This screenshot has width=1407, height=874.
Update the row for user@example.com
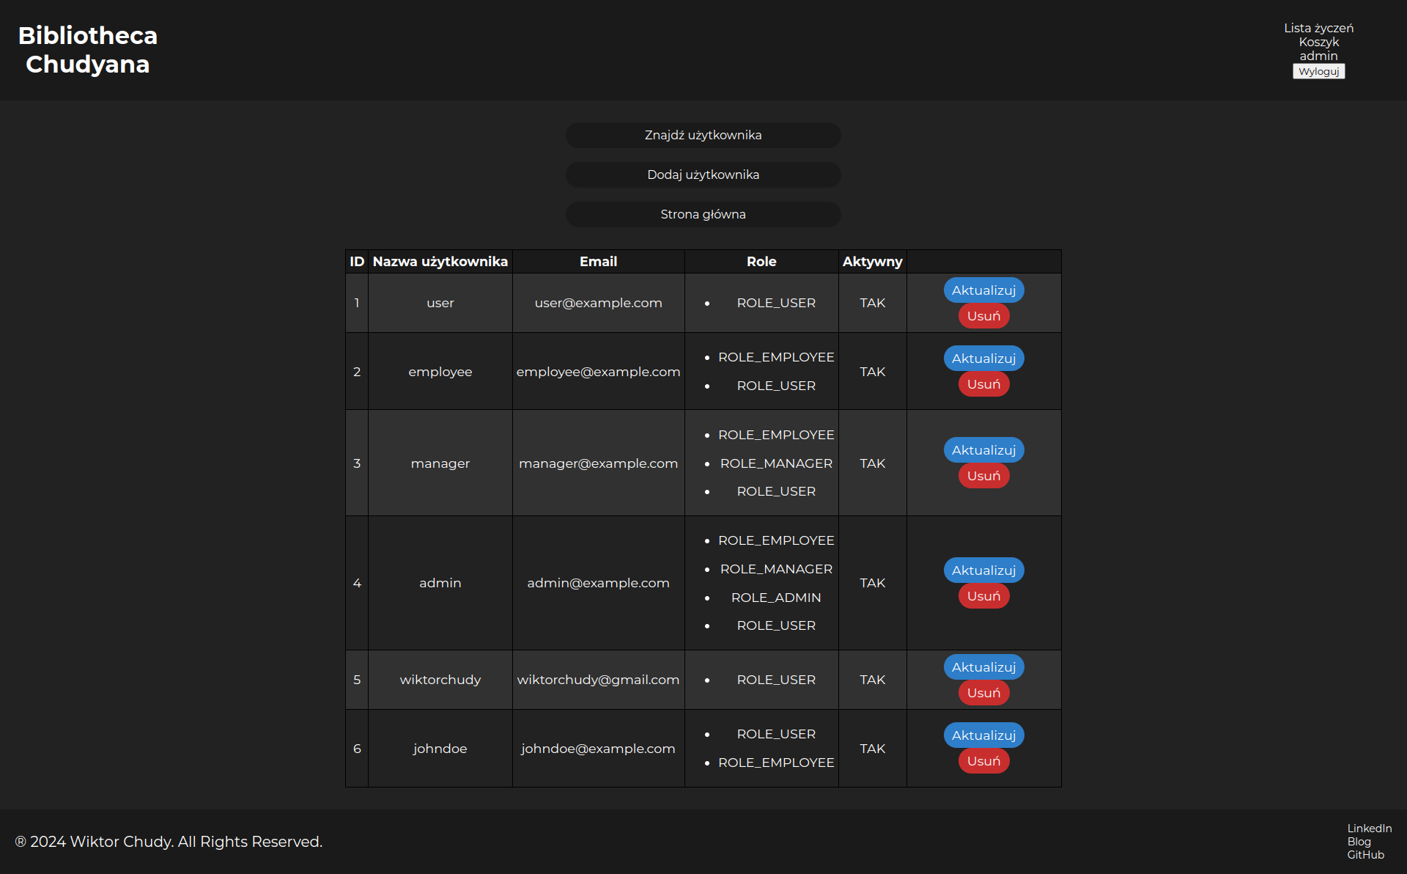pos(983,290)
